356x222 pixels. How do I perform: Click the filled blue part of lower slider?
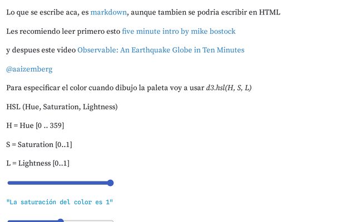coord(32,221)
